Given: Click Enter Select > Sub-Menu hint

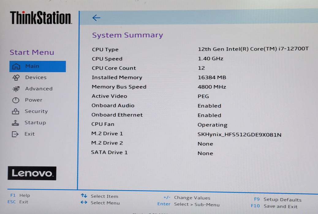Looking at the screenshot, I should click(x=188, y=204).
